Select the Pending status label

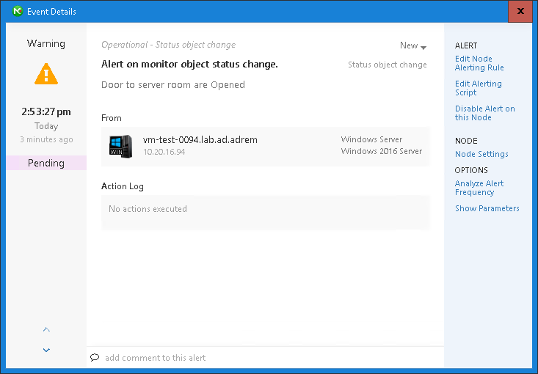[46, 163]
